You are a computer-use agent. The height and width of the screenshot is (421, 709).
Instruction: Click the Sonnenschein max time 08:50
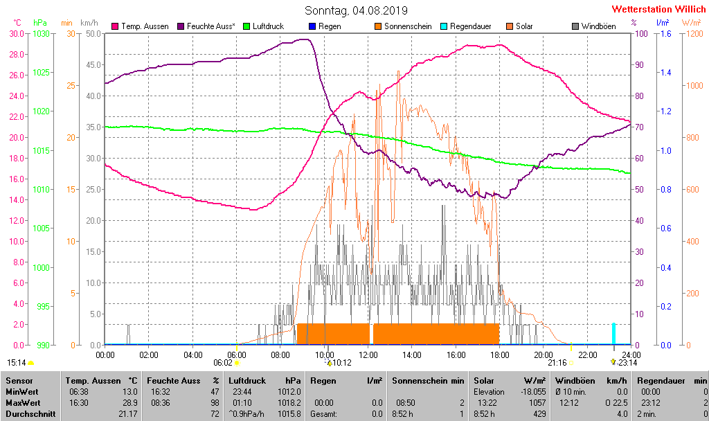click(406, 402)
